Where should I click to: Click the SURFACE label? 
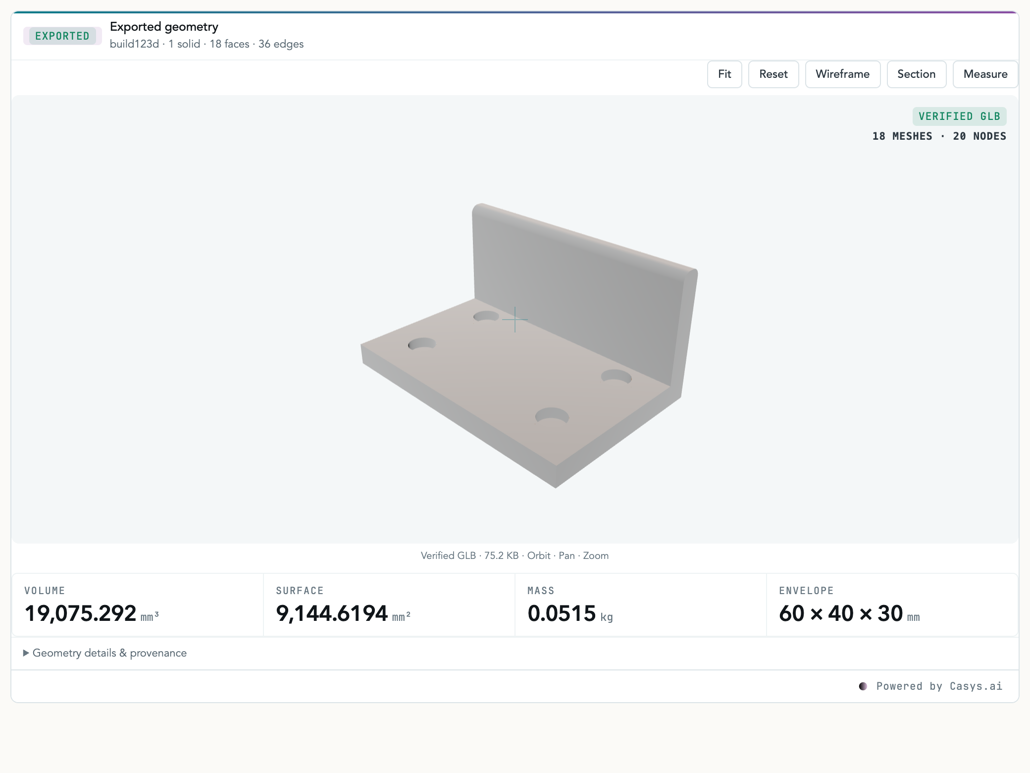(x=300, y=591)
